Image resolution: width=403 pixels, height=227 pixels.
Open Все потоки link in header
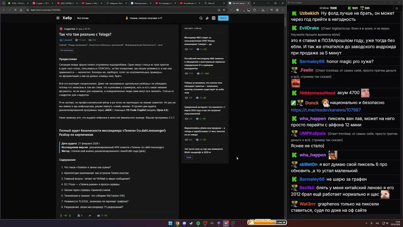[83, 18]
